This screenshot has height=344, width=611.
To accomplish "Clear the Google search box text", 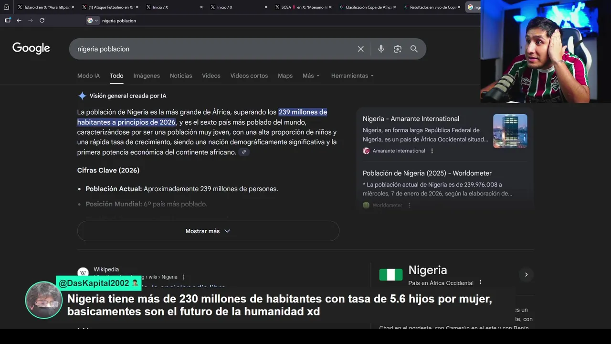I will (x=361, y=49).
